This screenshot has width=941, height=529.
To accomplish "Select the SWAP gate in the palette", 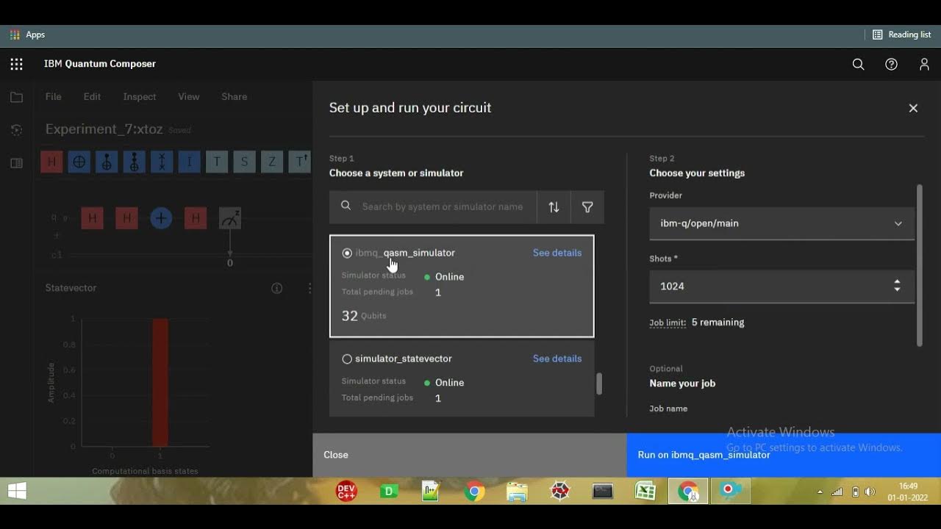I will 162,162.
